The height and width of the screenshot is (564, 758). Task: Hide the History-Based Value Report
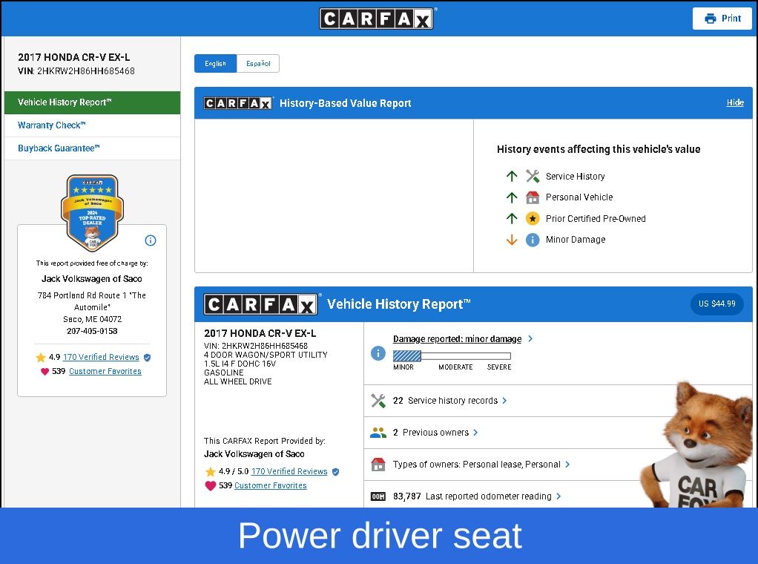[735, 102]
